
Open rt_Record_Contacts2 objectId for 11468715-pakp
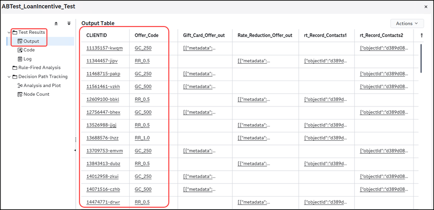[x=384, y=74]
